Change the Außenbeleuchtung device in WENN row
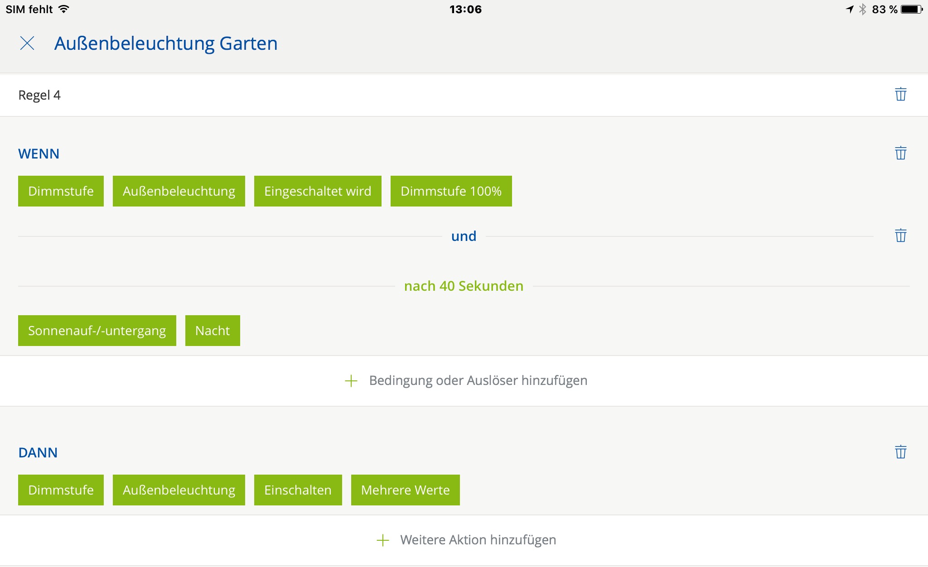 tap(179, 191)
